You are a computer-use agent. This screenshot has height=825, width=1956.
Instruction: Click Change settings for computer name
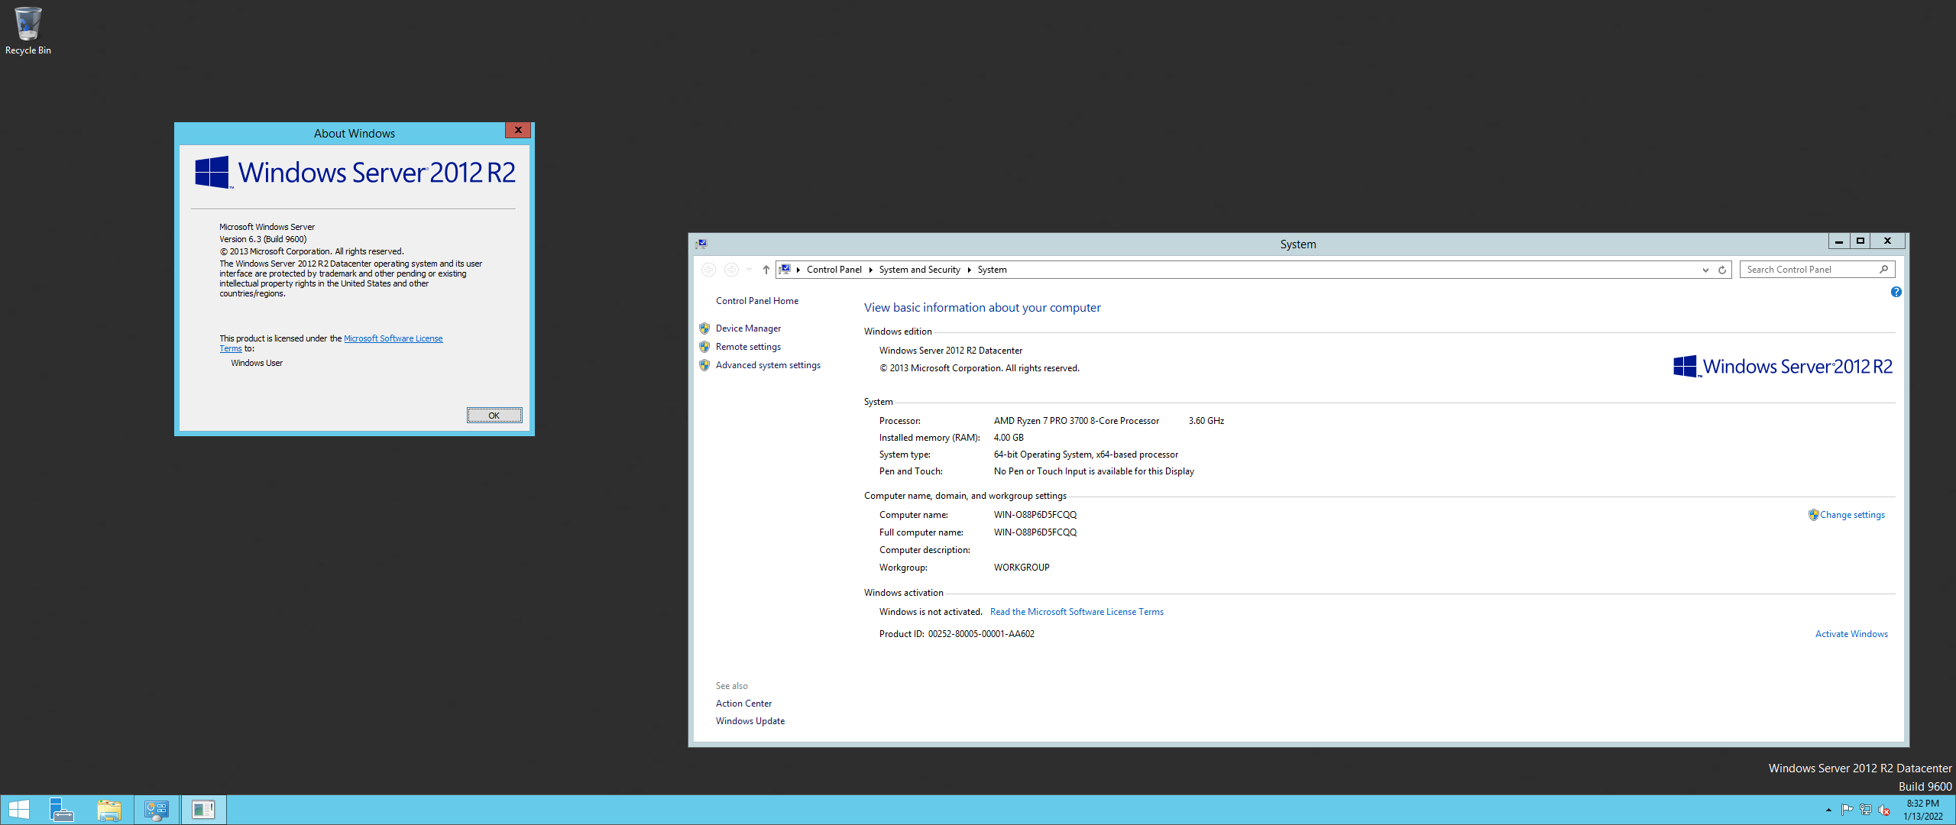pos(1852,515)
